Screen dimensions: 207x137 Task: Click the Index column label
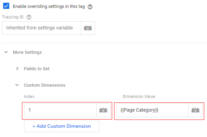(x=29, y=97)
